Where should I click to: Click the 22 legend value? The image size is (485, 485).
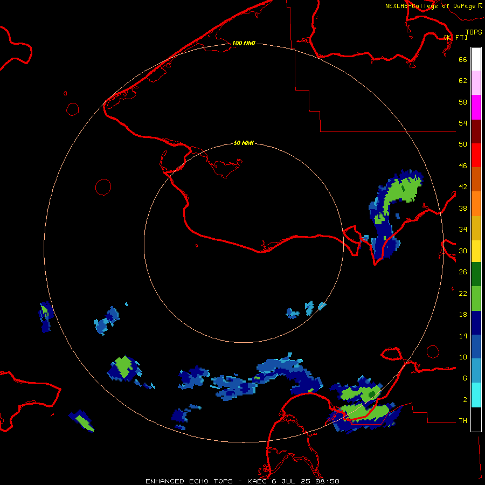point(463,293)
